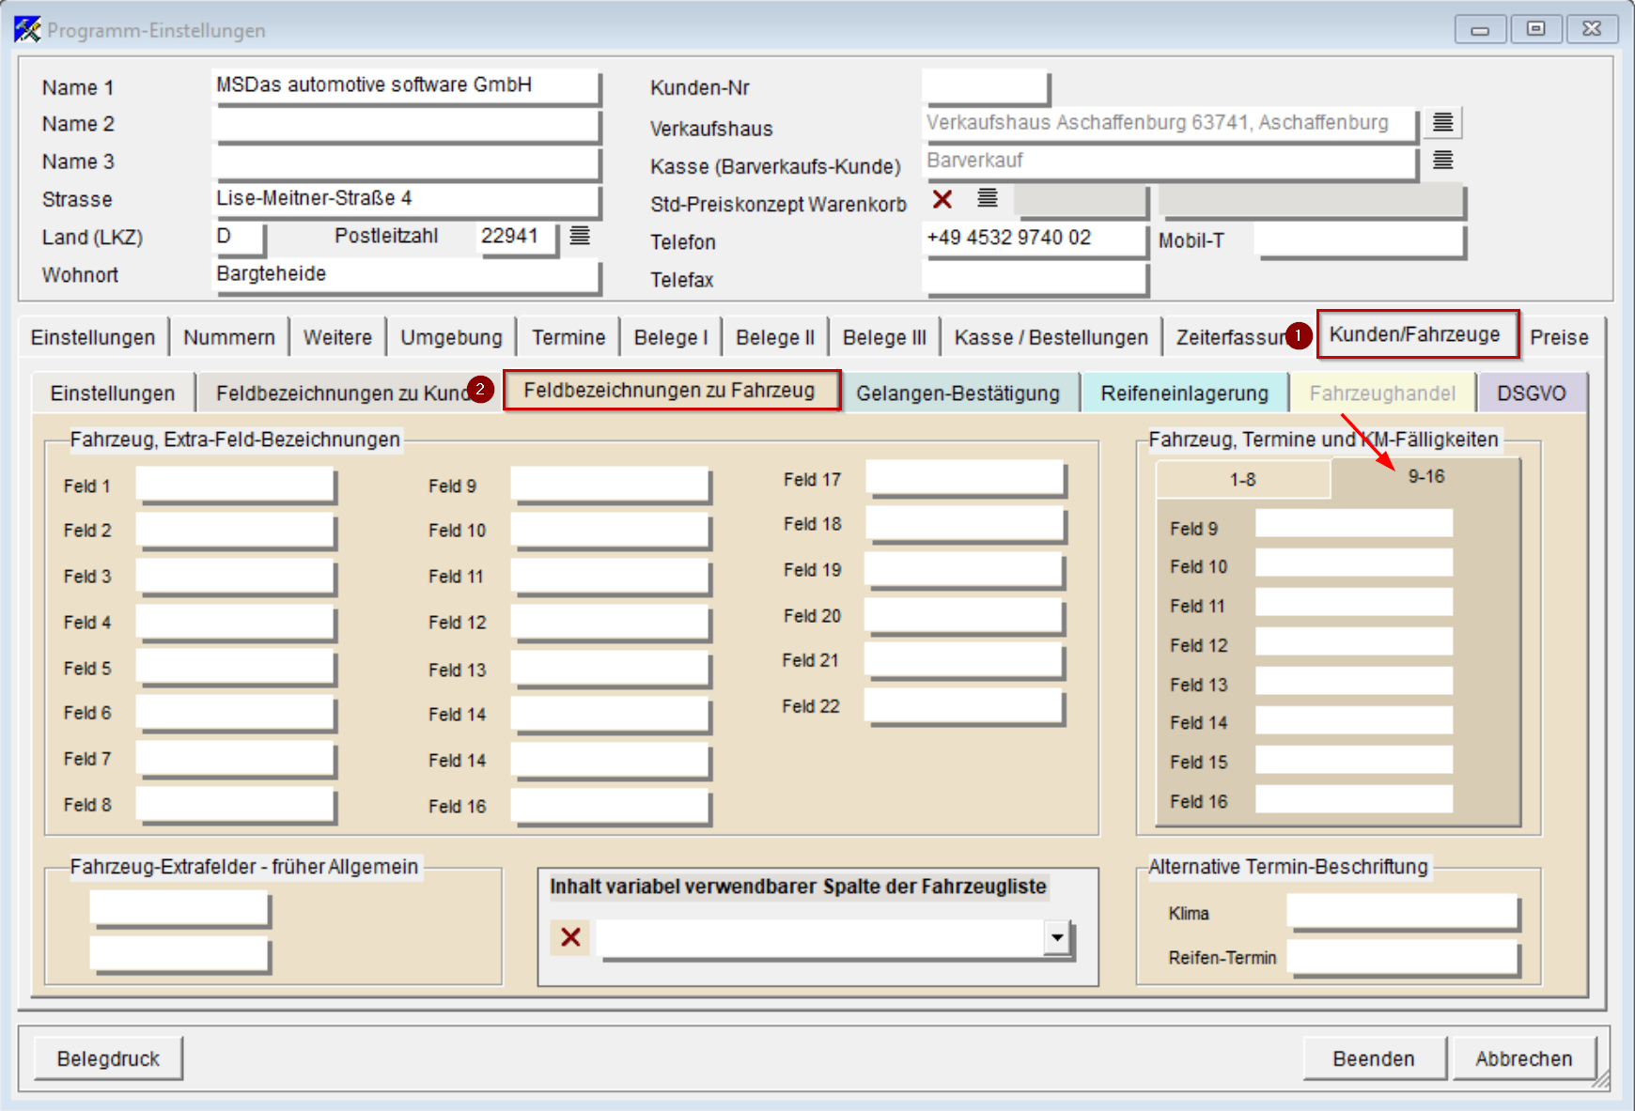Click the Name 2 input field
This screenshot has height=1111, width=1635.
pyautogui.click(x=406, y=124)
